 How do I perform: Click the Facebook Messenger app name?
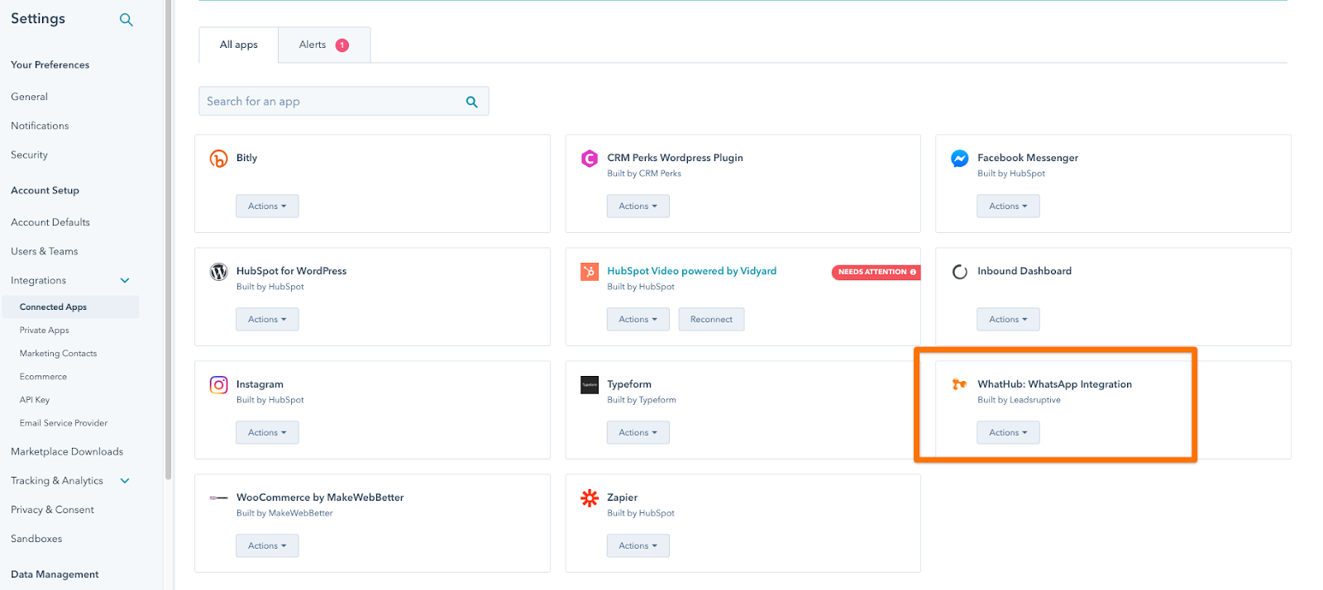(1028, 158)
